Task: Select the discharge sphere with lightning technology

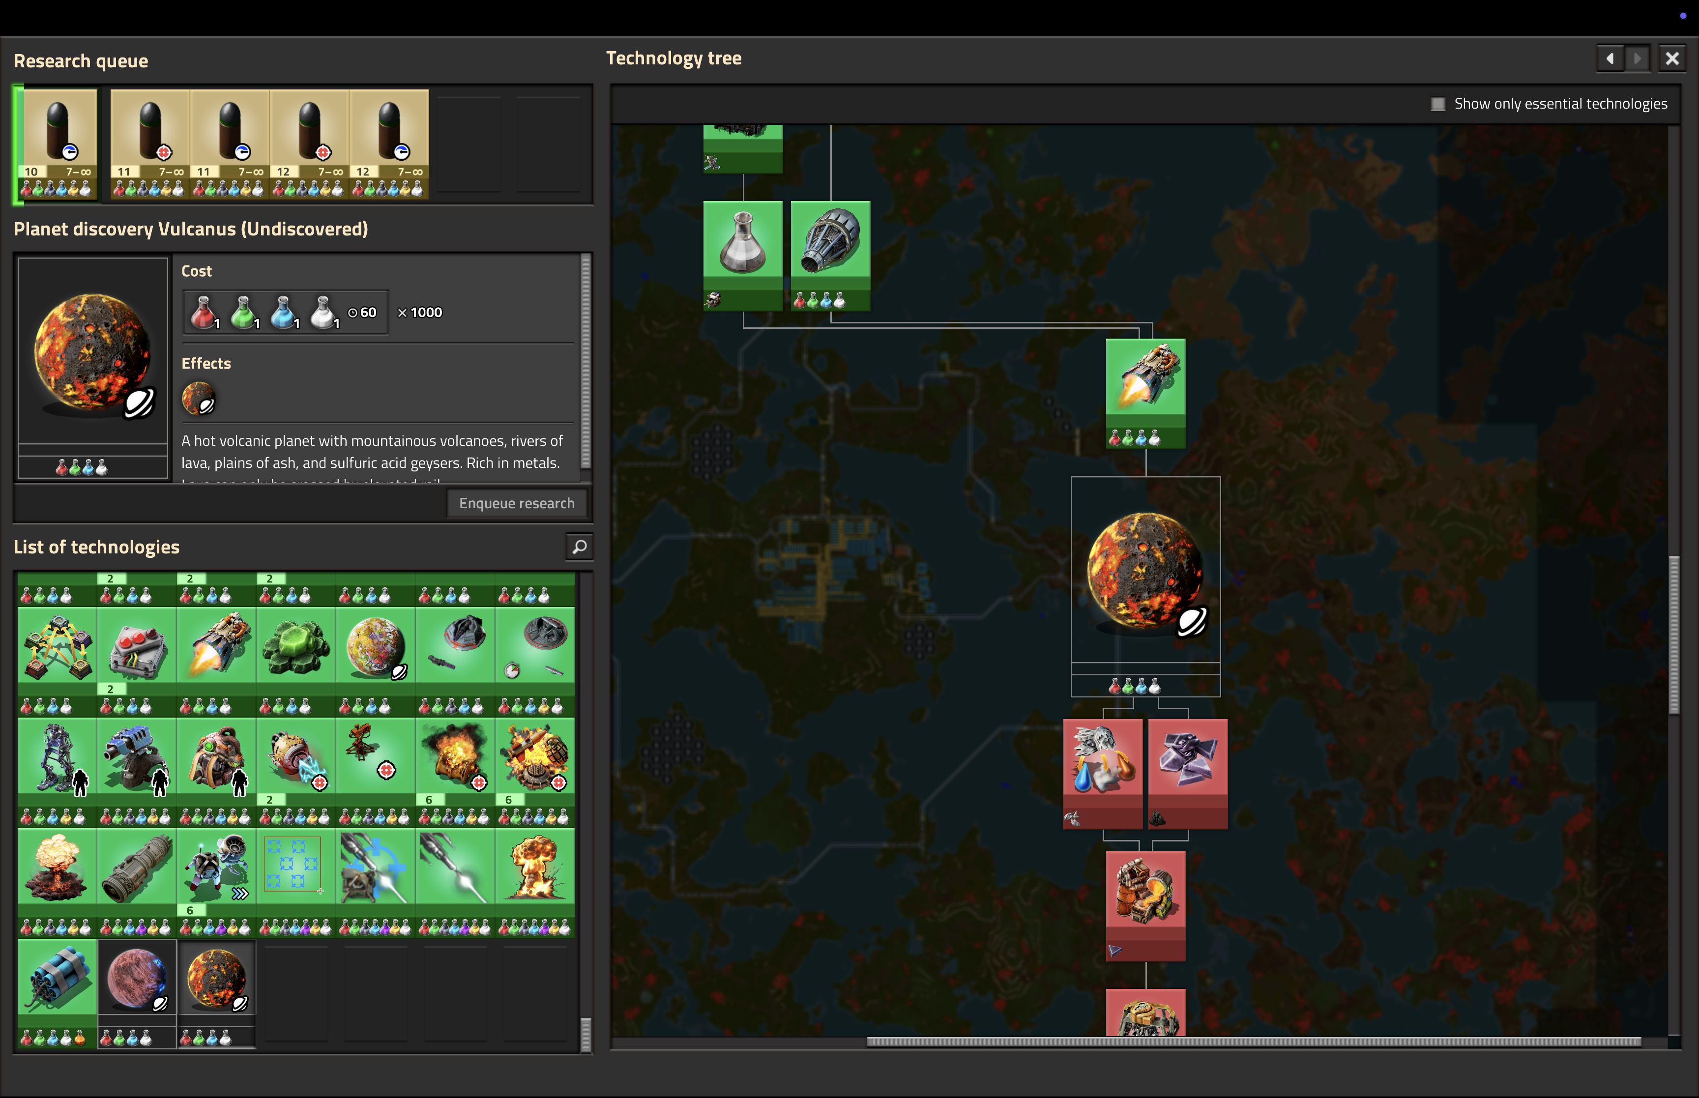Action: (296, 772)
